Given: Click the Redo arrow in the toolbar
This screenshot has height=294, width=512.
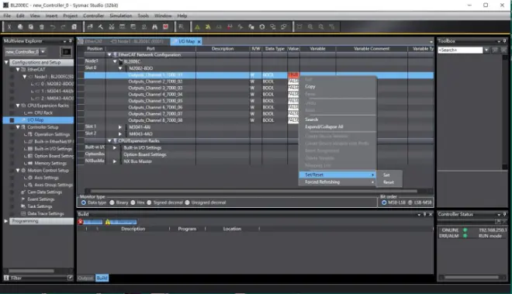Looking at the screenshot, I should coord(63,27).
